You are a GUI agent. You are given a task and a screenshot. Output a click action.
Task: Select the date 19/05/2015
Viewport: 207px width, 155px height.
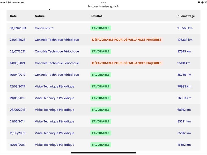[17, 98]
